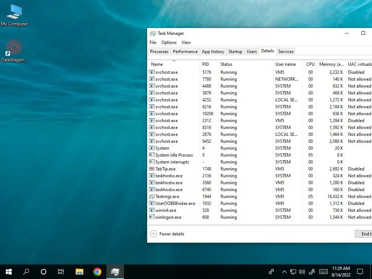Sort by the PID column header
The height and width of the screenshot is (279, 372).
(209, 64)
